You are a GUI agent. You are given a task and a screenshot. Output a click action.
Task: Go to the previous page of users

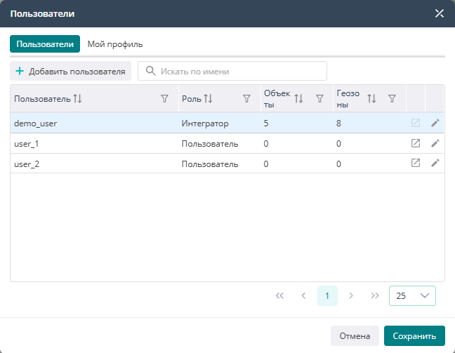303,295
